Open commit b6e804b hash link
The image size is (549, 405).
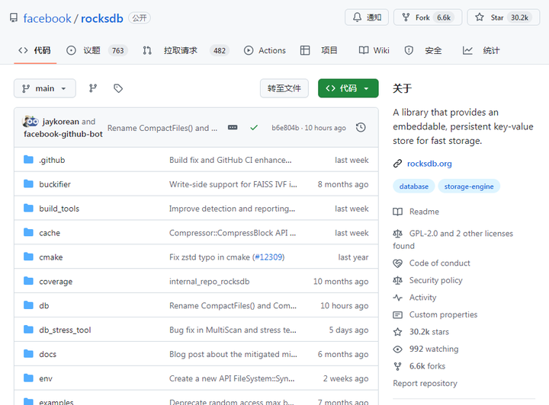click(285, 128)
